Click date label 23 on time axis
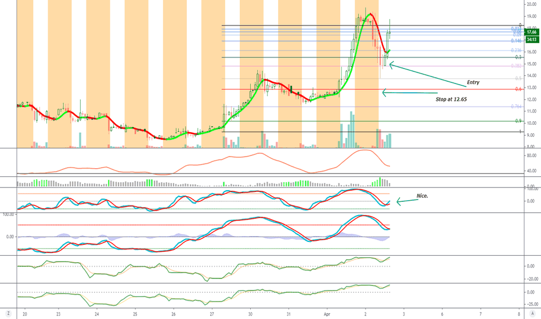 tap(58, 314)
